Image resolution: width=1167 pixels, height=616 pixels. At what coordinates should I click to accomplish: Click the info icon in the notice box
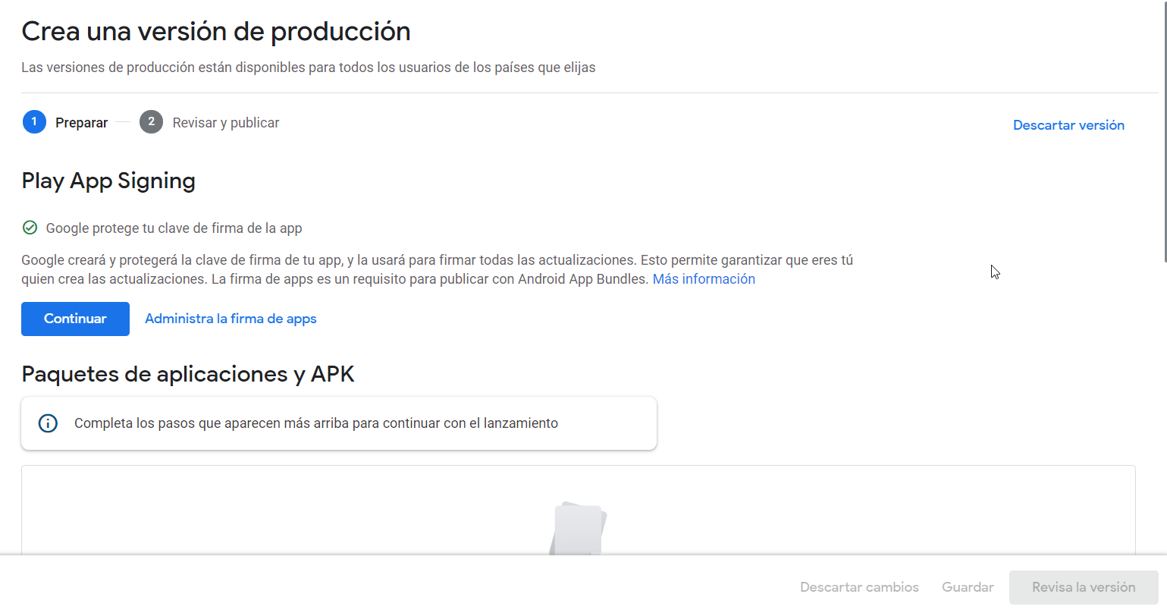pyautogui.click(x=48, y=423)
